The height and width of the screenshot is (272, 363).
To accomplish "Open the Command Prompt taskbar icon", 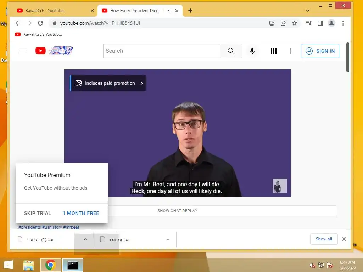I will click(x=73, y=265).
